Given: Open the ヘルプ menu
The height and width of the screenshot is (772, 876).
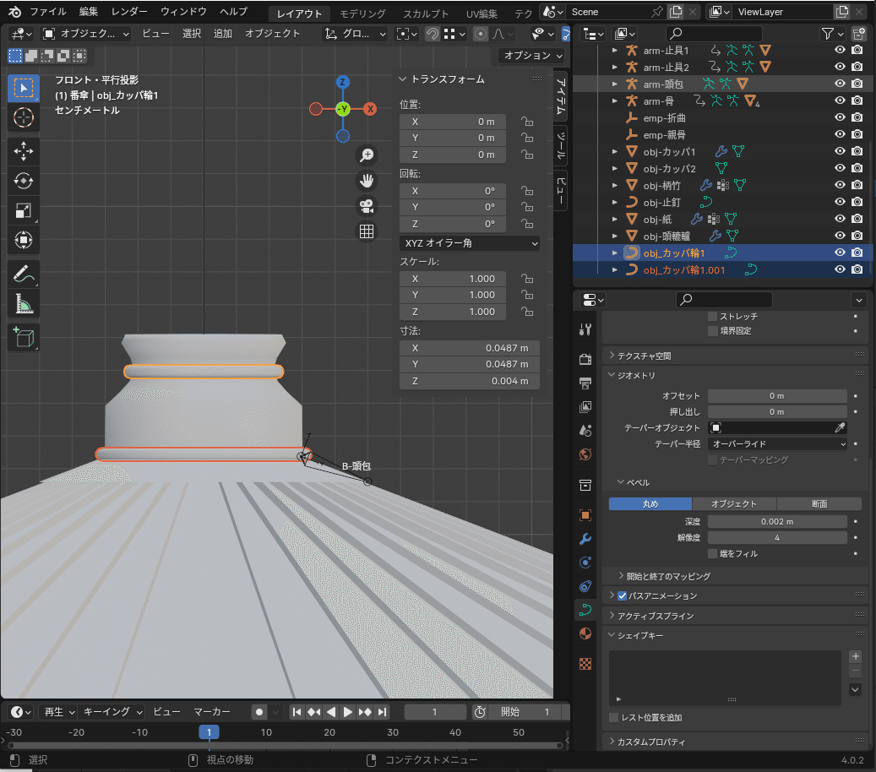Looking at the screenshot, I should pyautogui.click(x=233, y=12).
